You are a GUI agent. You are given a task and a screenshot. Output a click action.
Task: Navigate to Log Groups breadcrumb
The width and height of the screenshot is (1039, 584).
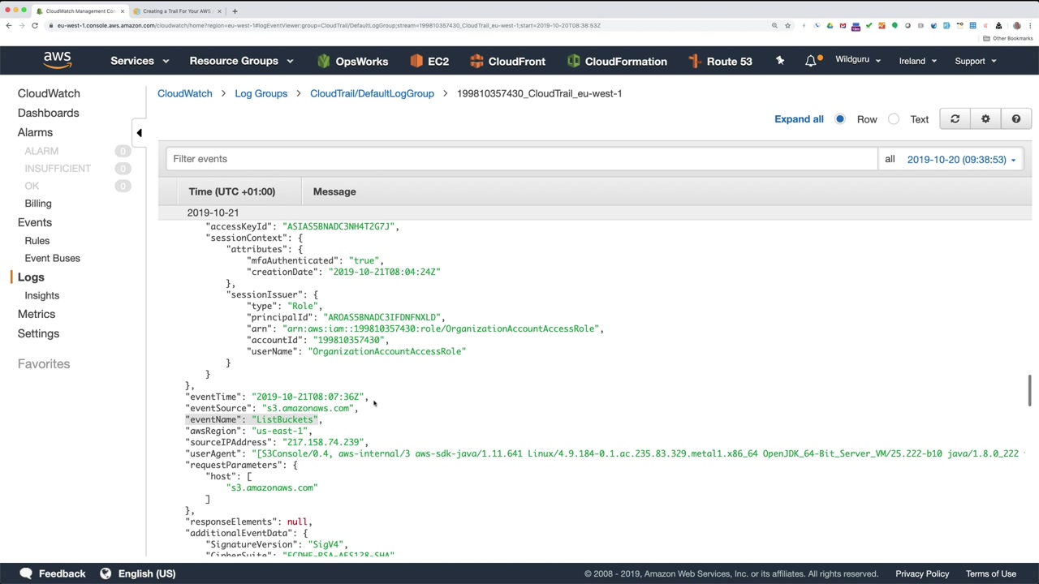[x=261, y=93]
